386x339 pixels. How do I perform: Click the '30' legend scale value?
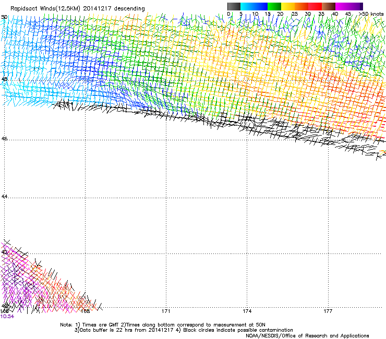pos(308,14)
